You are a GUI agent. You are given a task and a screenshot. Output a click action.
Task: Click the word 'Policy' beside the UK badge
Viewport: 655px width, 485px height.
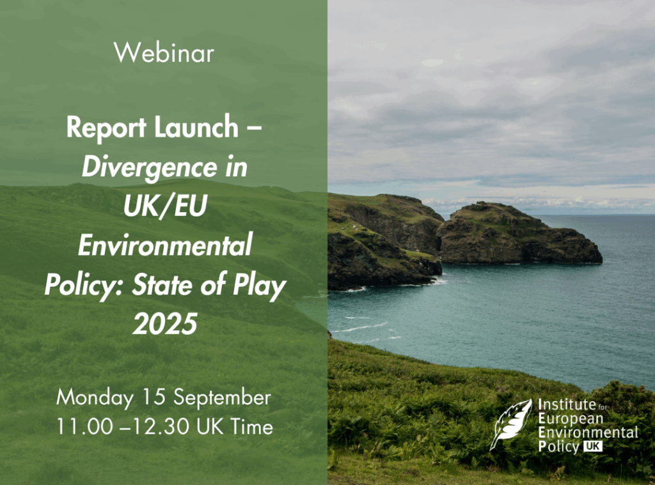coord(558,447)
